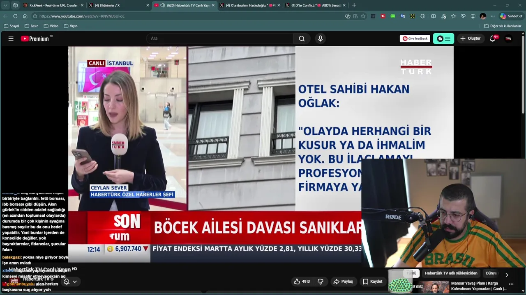Screen dimensions: 526x295
Task: Click the green teal extension button in YouTube header
Action: click(443, 39)
